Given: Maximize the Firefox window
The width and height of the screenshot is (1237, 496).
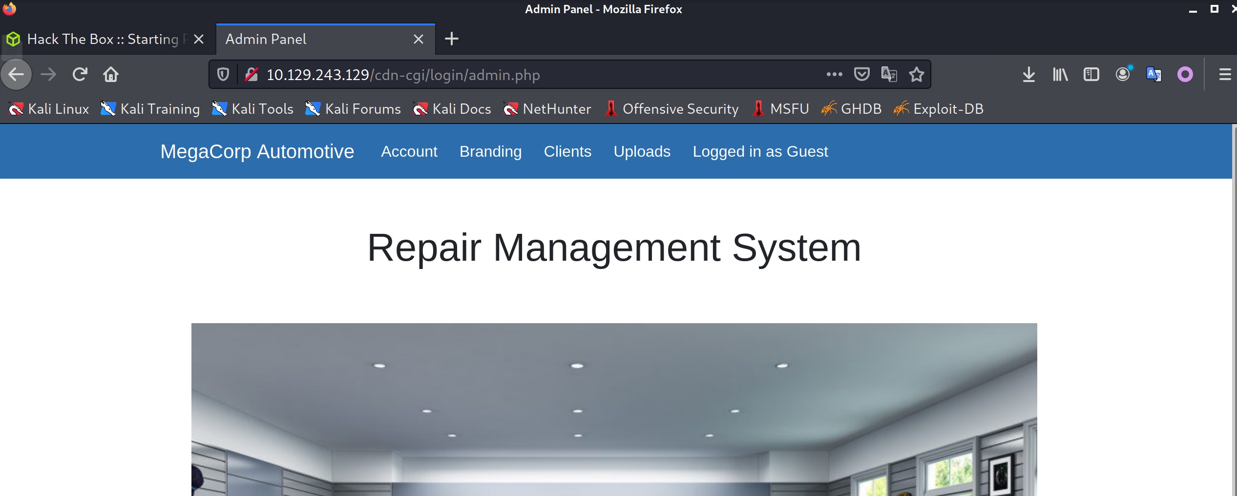Looking at the screenshot, I should pyautogui.click(x=1214, y=9).
